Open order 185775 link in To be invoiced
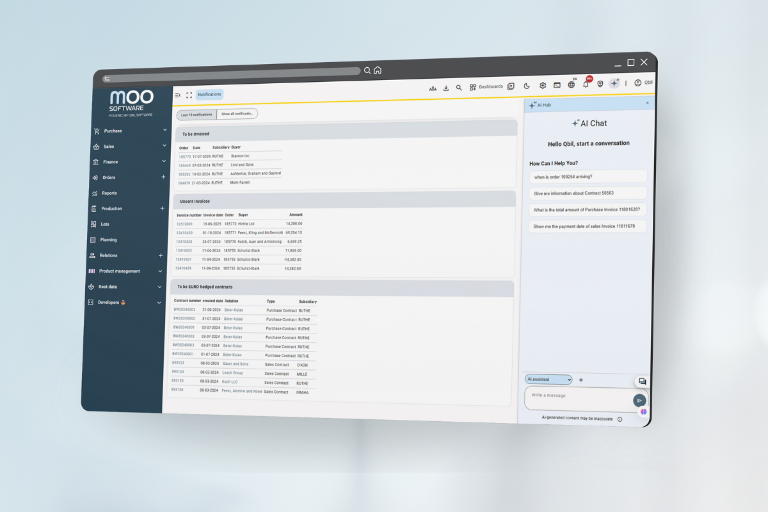Viewport: 768px width, 512px height. (184, 156)
